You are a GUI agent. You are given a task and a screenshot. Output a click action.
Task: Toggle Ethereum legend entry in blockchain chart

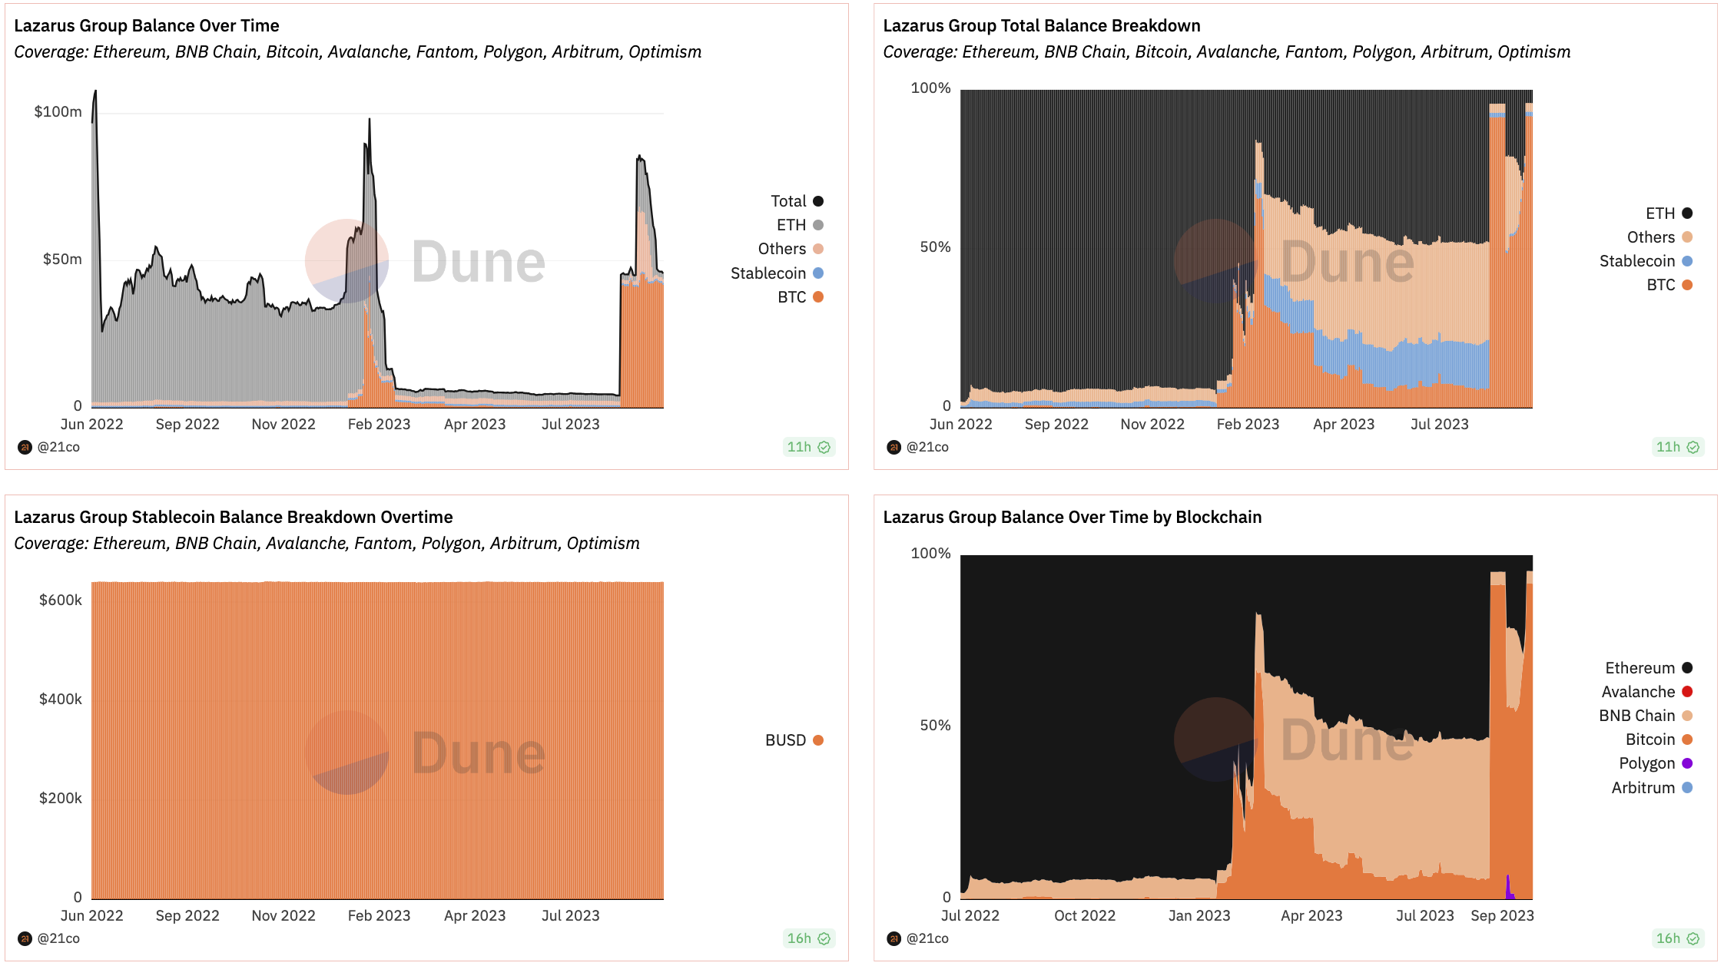point(1649,668)
